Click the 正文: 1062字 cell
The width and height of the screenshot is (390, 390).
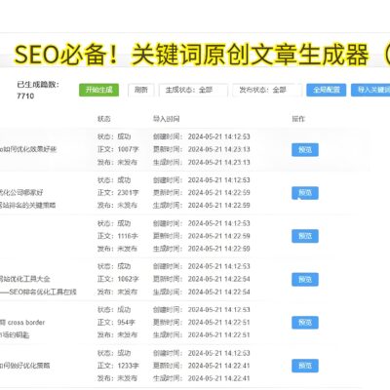(118, 279)
